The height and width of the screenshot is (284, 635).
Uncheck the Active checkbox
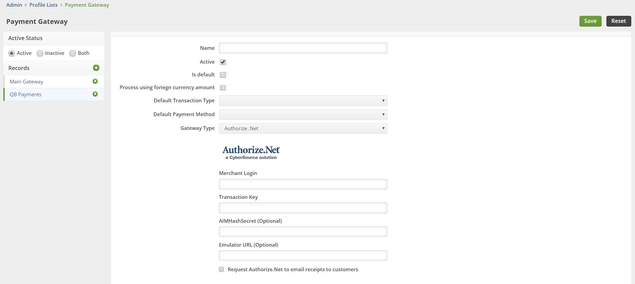tap(223, 62)
